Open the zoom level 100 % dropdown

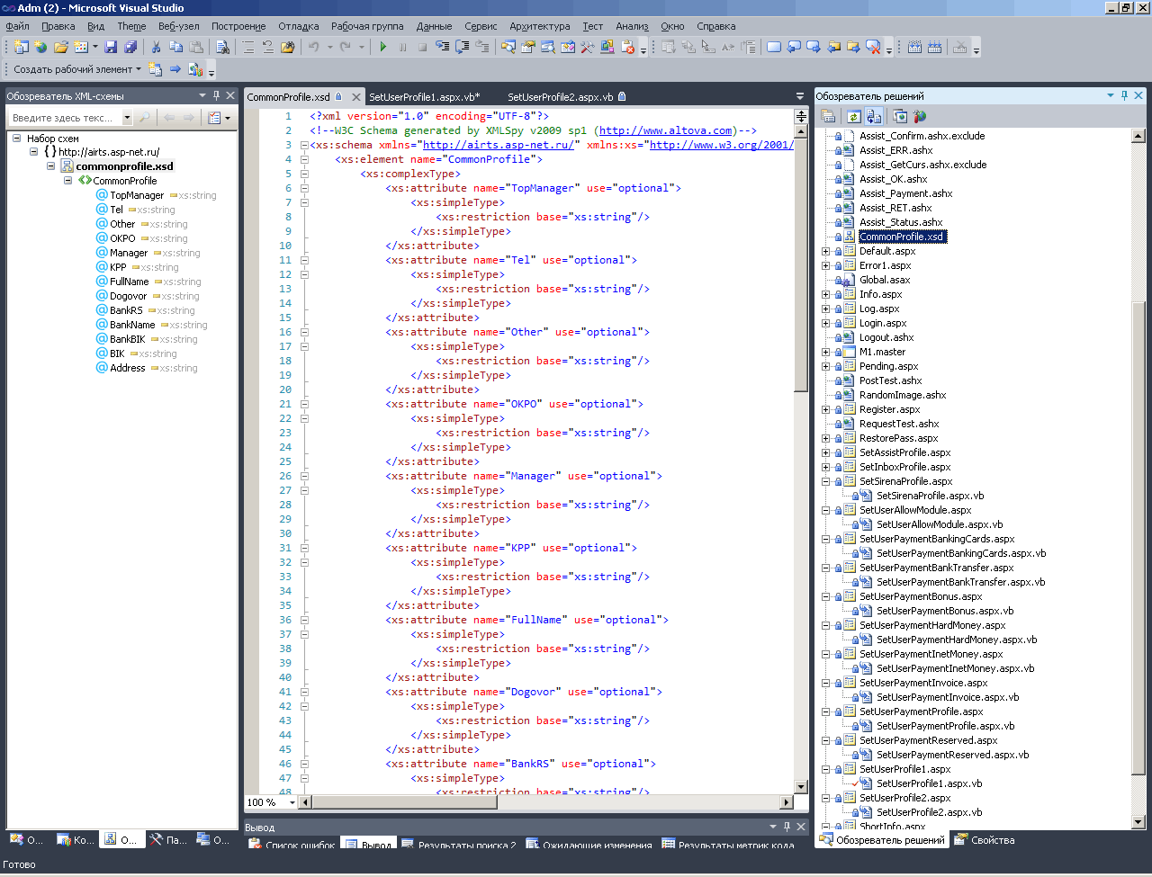click(x=293, y=802)
